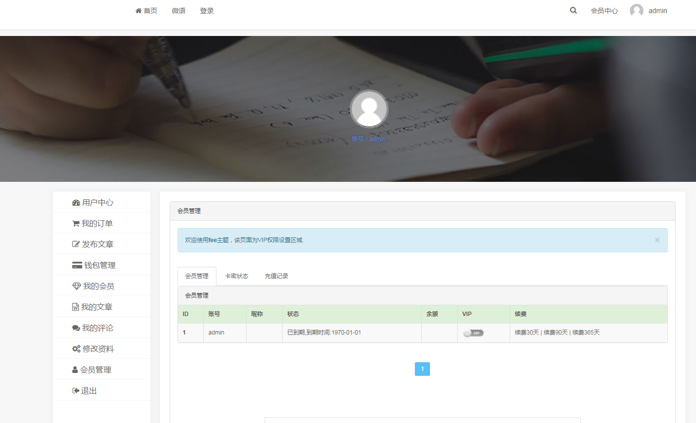The width and height of the screenshot is (696, 423).
Task: Open 我的评论 in the sidebar
Action: (97, 328)
